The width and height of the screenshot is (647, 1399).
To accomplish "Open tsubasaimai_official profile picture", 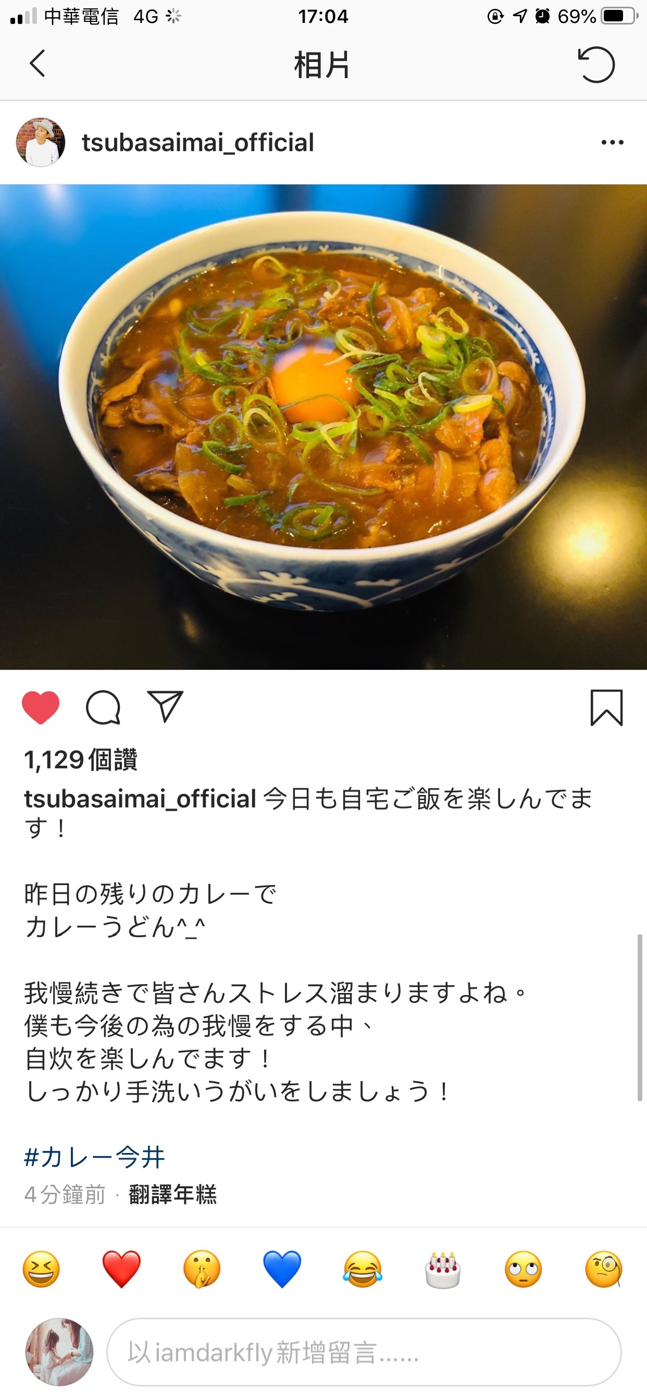I will tap(41, 142).
